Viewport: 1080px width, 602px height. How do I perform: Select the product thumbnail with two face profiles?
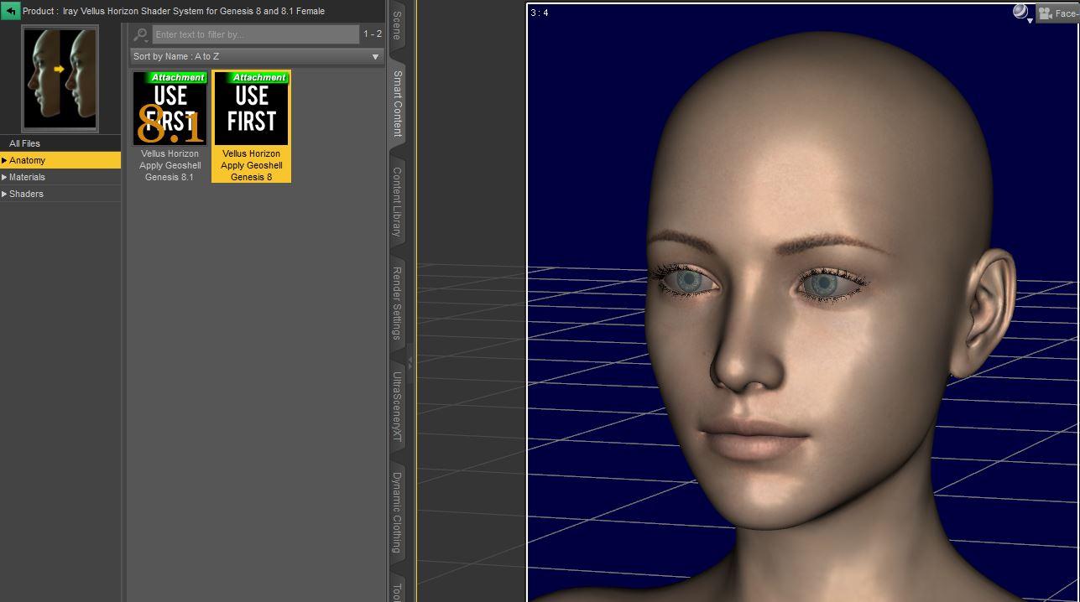60,78
